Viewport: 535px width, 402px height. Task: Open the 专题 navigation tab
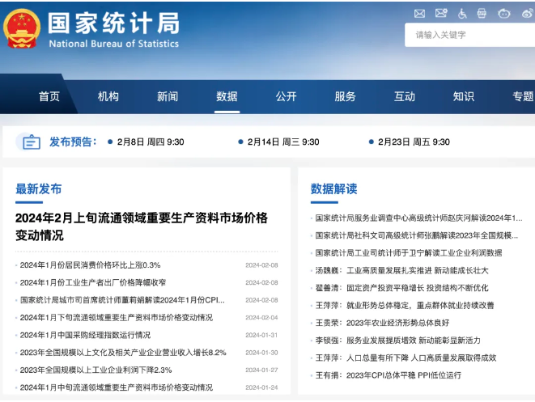click(x=523, y=96)
